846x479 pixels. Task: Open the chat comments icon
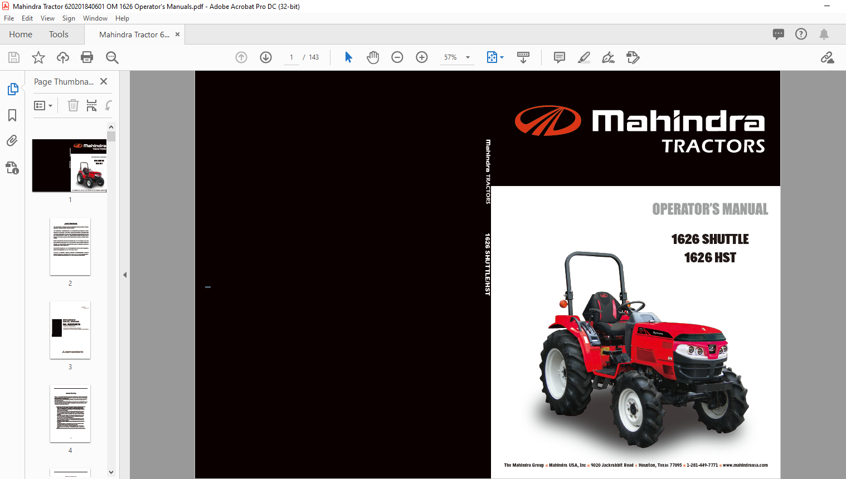[779, 34]
